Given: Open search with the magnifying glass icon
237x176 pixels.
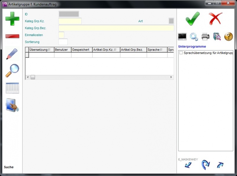Looking at the screenshot, I should pos(12,71).
